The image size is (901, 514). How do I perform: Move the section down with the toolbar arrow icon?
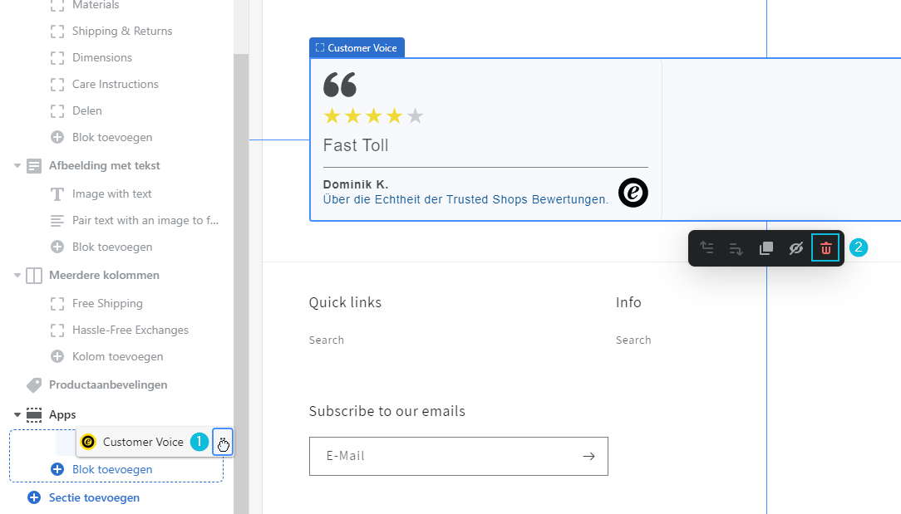click(x=736, y=248)
